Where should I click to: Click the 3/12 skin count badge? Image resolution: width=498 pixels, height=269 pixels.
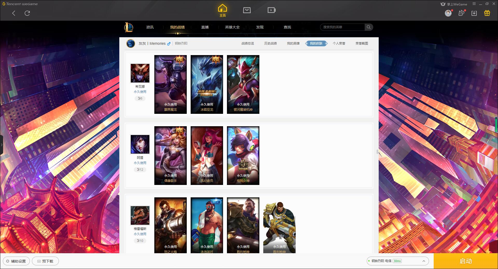(x=140, y=170)
